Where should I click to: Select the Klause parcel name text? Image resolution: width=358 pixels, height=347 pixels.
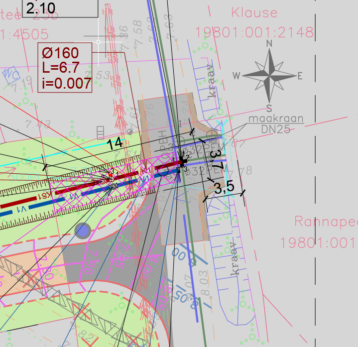[x=254, y=12]
